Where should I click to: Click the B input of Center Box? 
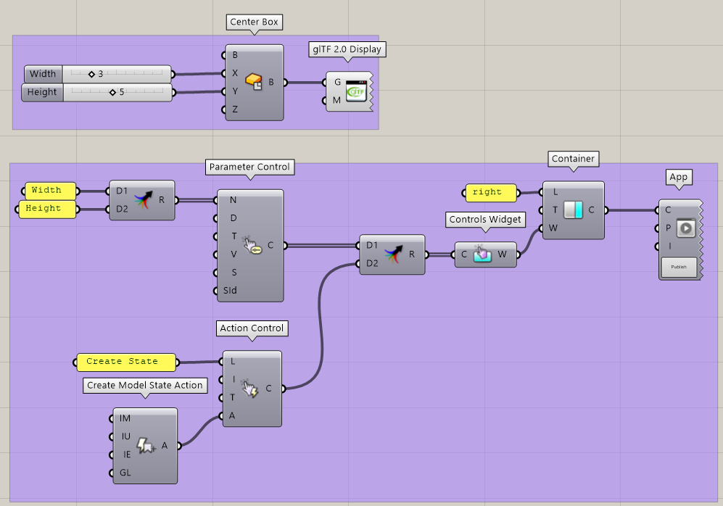[234, 55]
